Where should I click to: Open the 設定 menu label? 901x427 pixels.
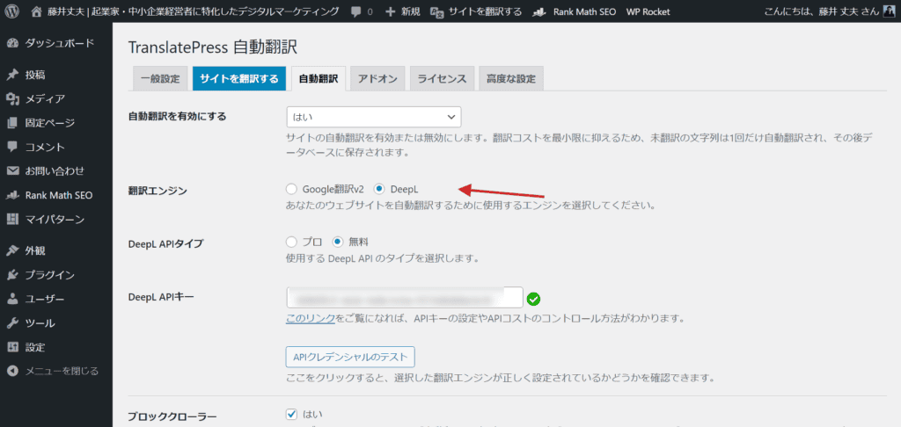click(x=35, y=347)
